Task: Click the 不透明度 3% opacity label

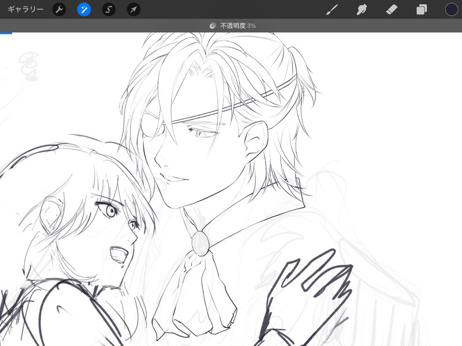Action: tap(238, 26)
